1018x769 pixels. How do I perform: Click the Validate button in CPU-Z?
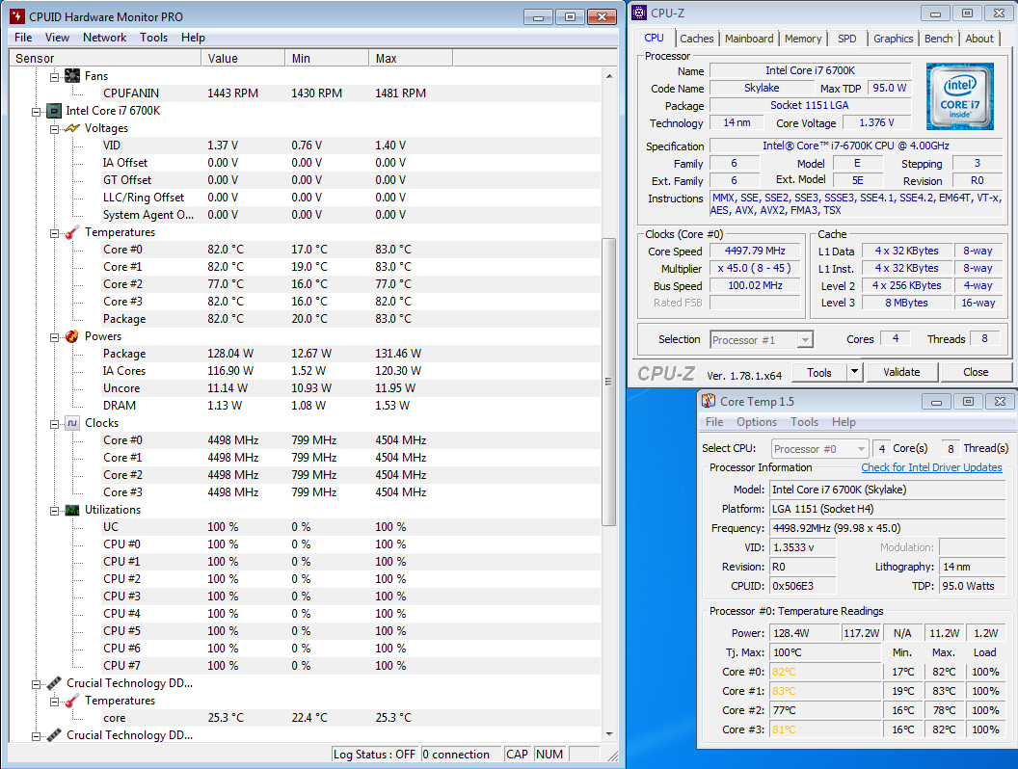pyautogui.click(x=901, y=372)
